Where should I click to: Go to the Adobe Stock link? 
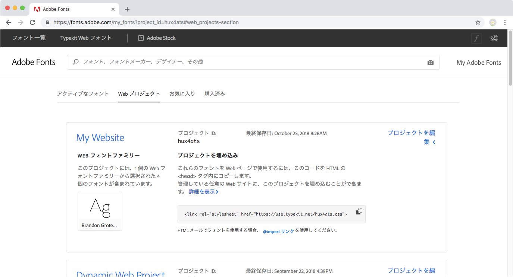point(161,38)
